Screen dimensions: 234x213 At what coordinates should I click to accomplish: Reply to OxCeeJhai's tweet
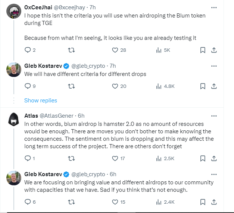tap(28, 50)
